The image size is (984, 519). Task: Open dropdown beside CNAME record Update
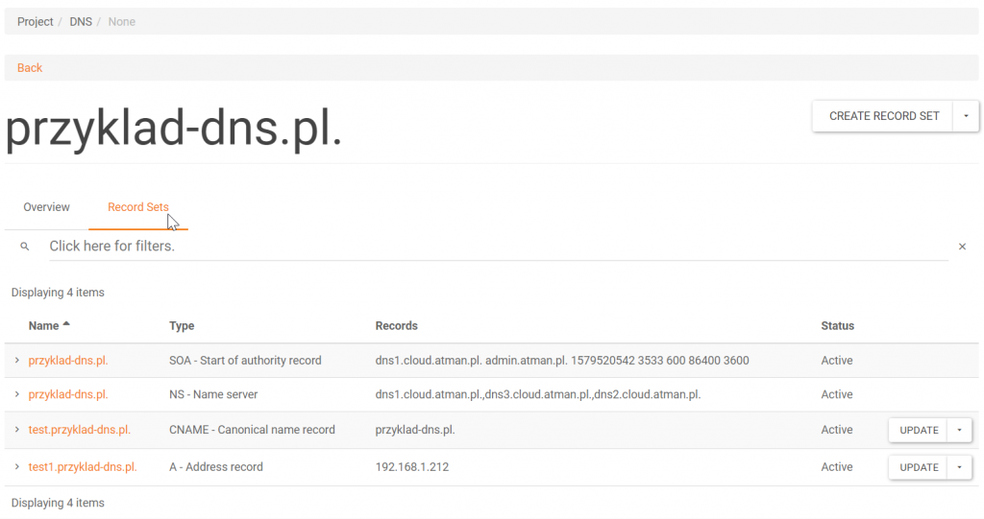pos(959,431)
